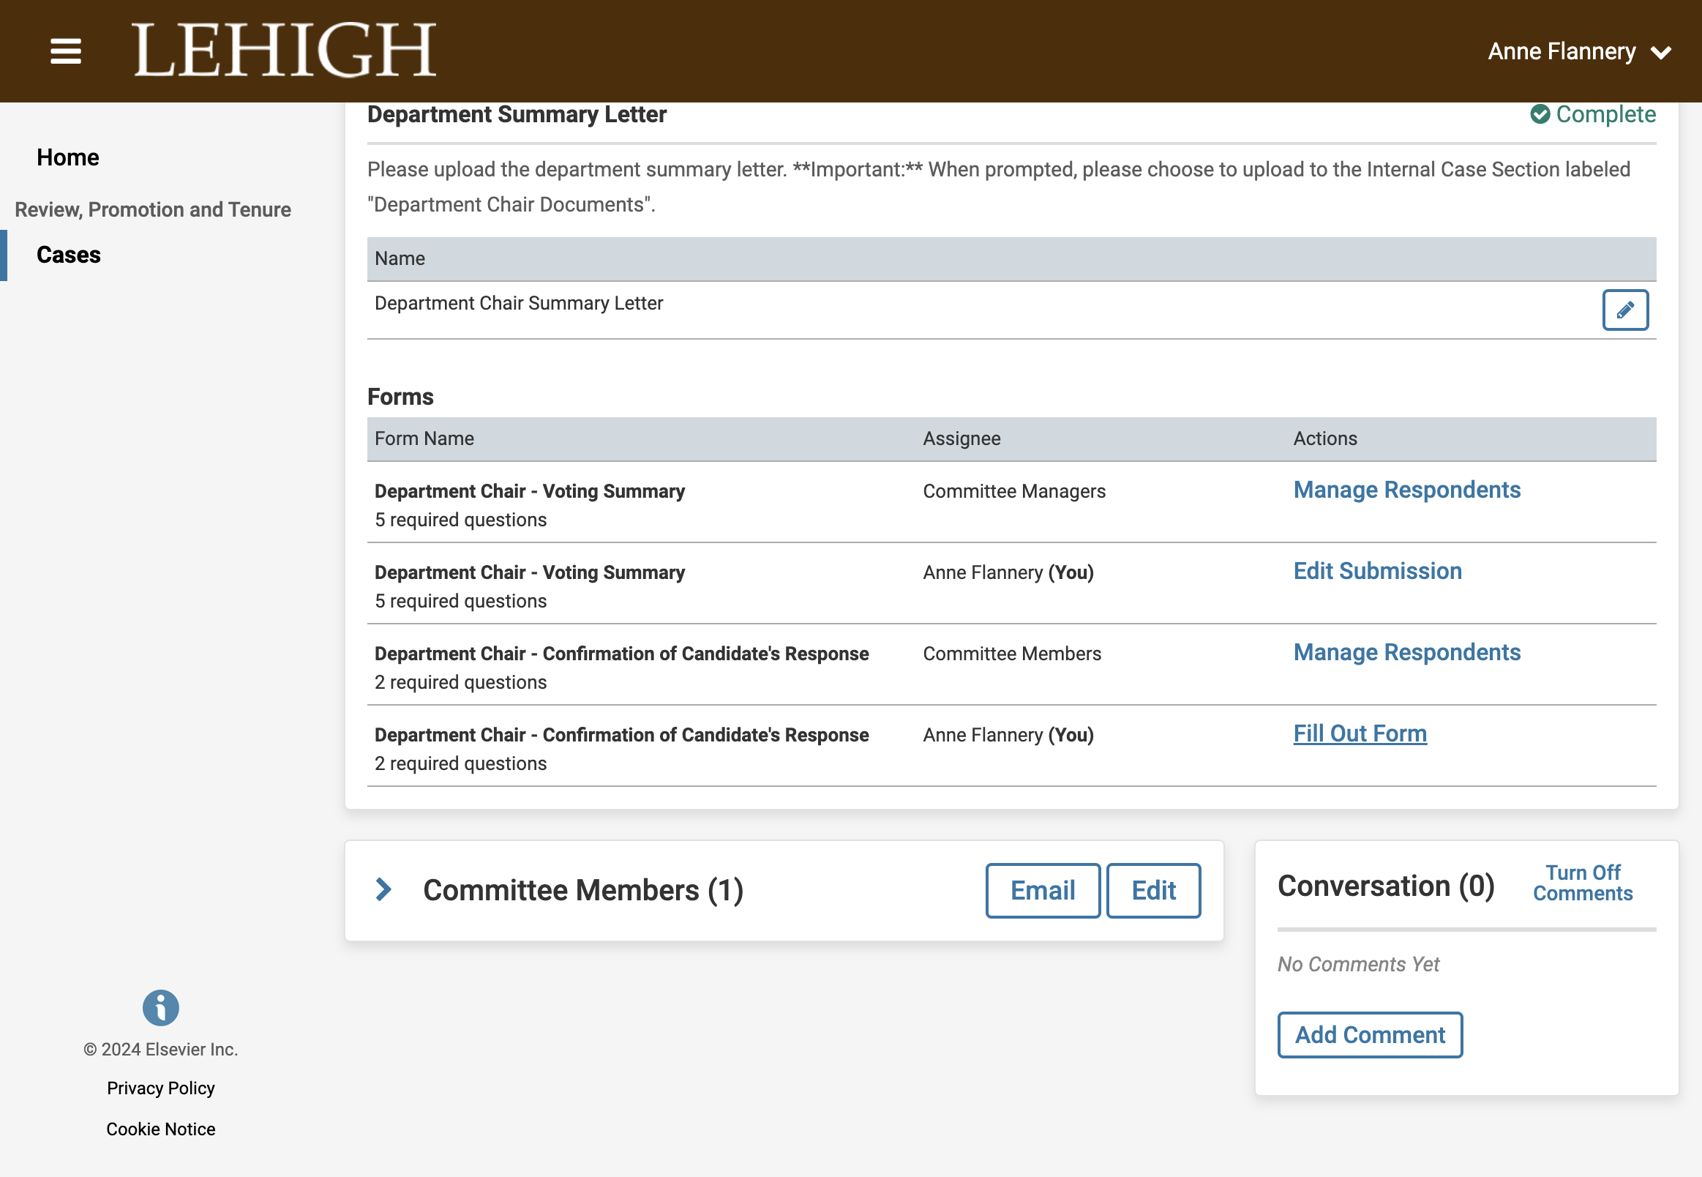Click the LEHIGH logo

tap(284, 50)
